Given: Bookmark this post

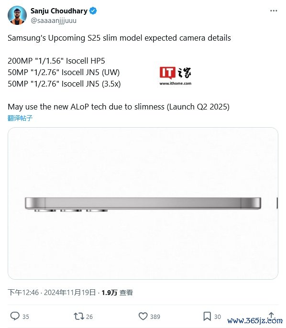Looking at the screenshot, I should pyautogui.click(x=207, y=317).
